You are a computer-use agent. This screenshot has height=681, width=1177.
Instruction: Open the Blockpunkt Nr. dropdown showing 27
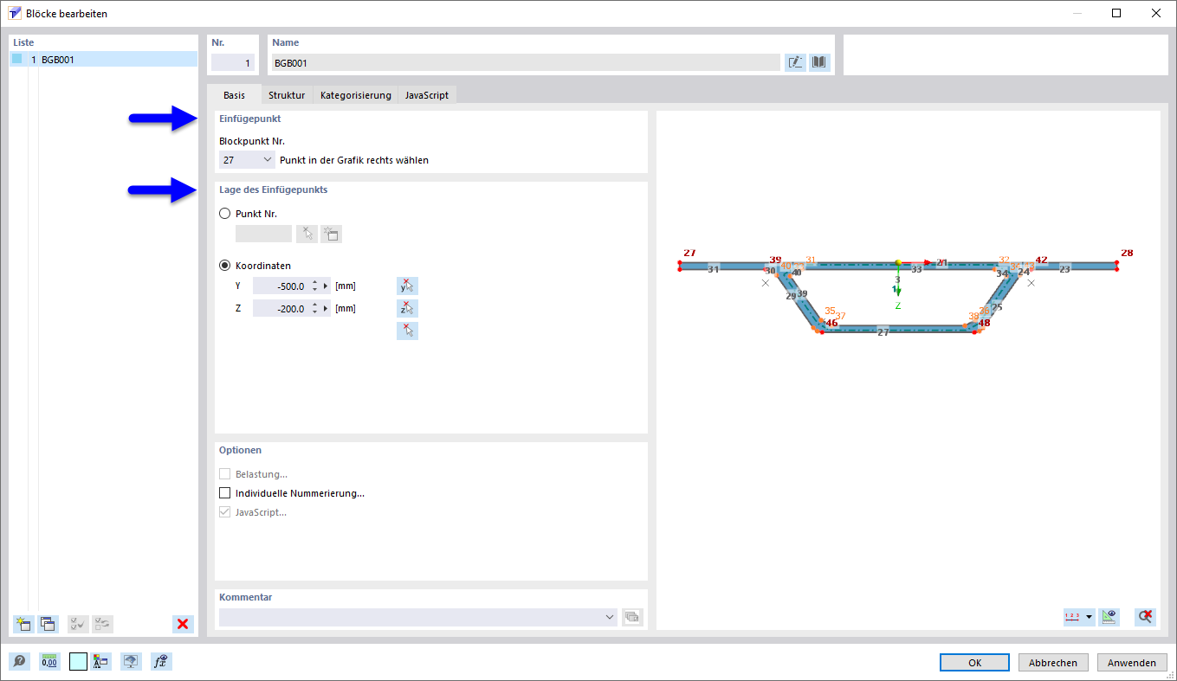[246, 159]
